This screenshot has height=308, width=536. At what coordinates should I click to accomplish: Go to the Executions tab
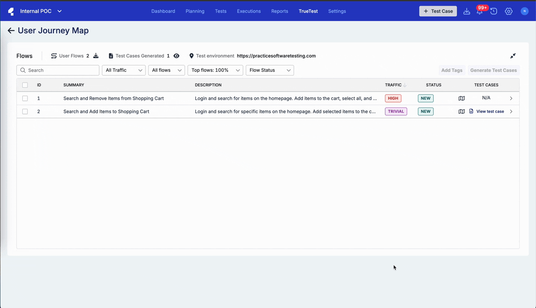point(249,11)
